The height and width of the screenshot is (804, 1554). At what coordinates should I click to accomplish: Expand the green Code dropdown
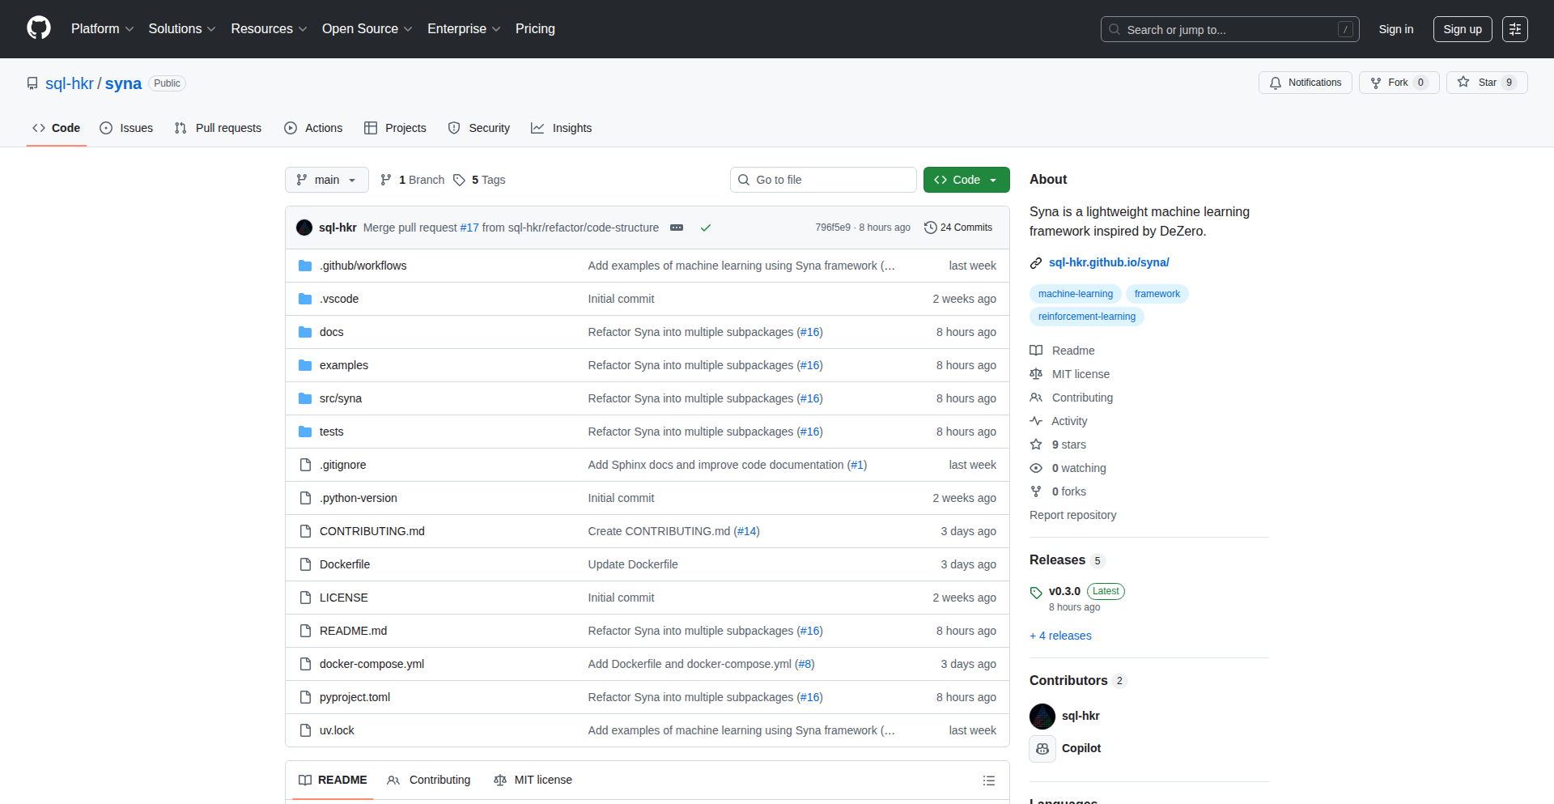point(966,180)
